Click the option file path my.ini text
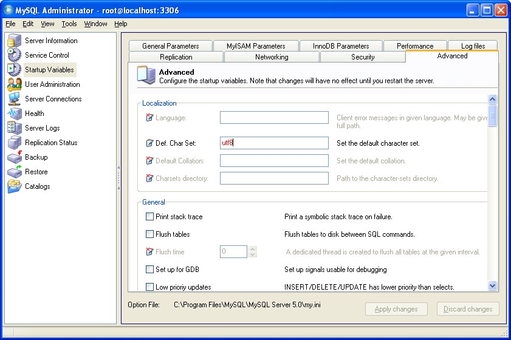The width and height of the screenshot is (511, 340). [247, 305]
